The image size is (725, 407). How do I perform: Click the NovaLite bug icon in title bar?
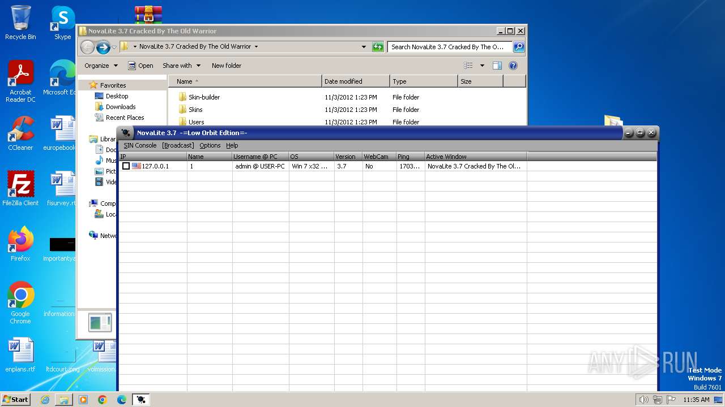[x=126, y=133]
